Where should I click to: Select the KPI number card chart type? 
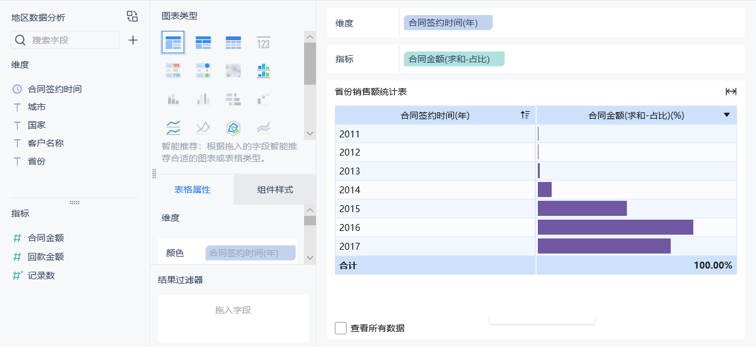tap(263, 43)
